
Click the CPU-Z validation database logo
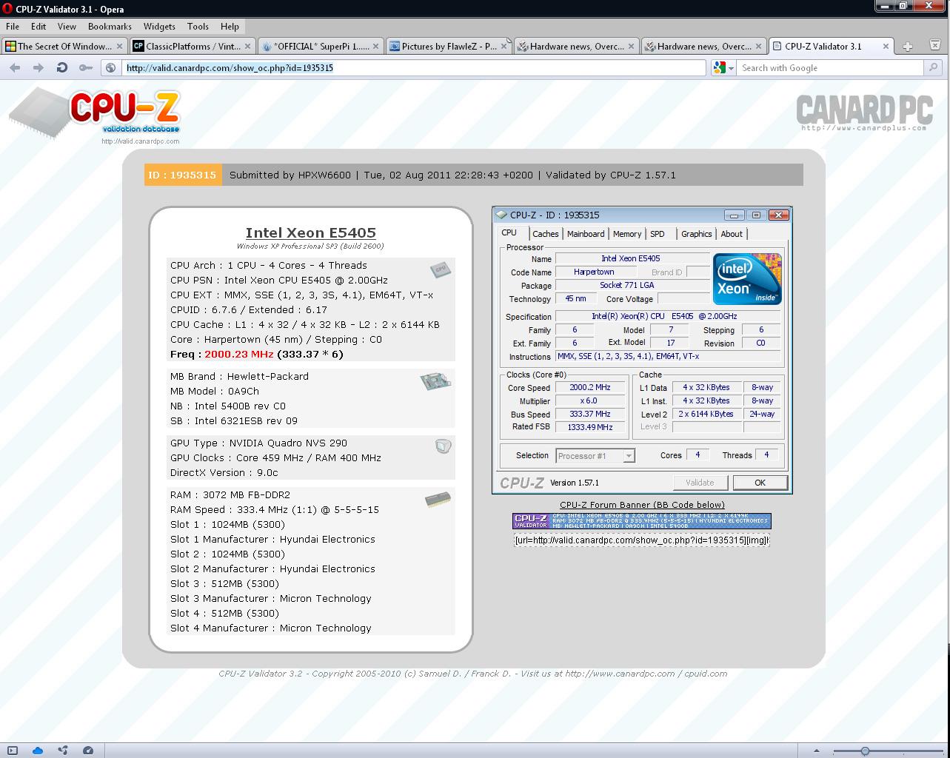click(95, 115)
